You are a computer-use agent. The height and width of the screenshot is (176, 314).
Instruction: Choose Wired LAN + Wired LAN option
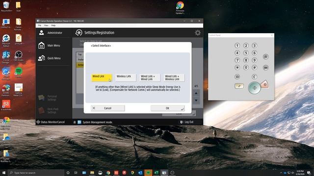pyautogui.click(x=150, y=78)
